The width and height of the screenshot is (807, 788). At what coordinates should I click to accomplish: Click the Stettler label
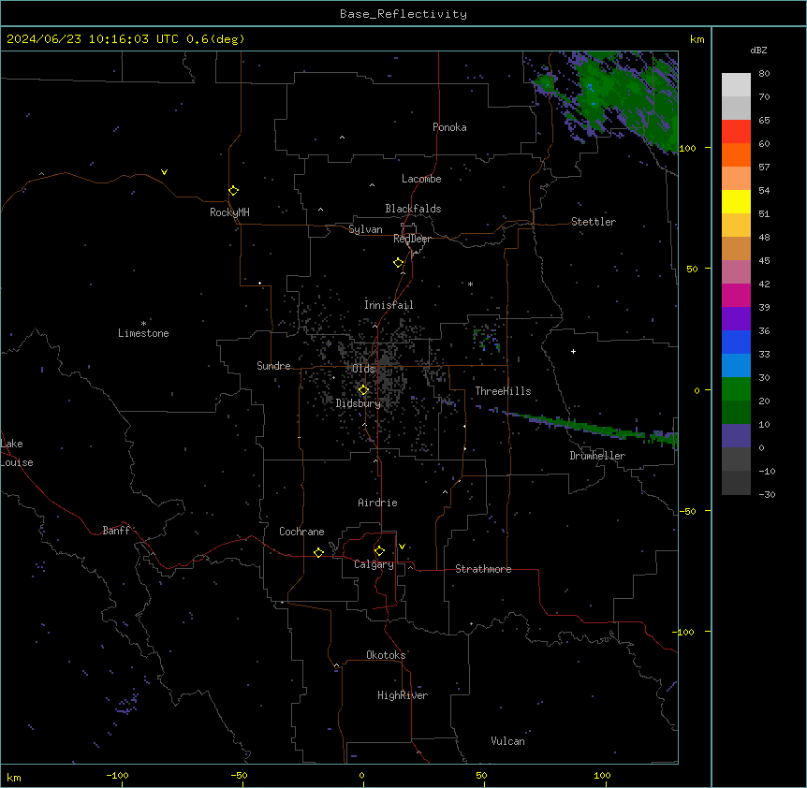(594, 222)
